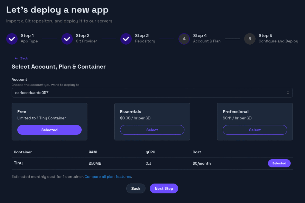
Task: Go to Step 2 Git Provider
Action: [x=86, y=38]
